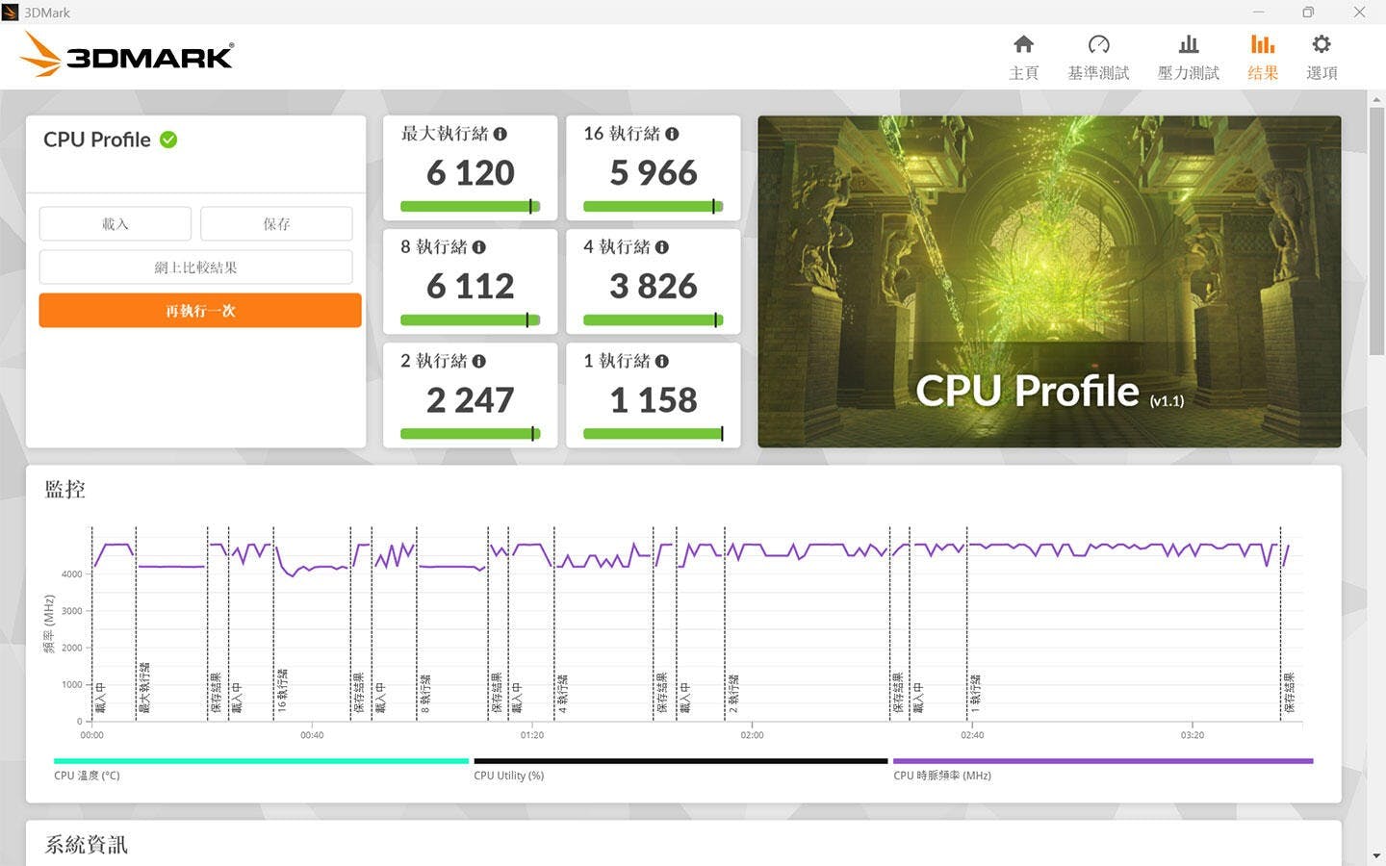Screen dimensions: 1386x866
Task: Click info icon next to 8 執行緒
Action: (478, 247)
